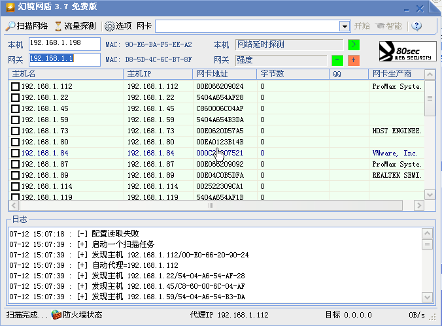
Task: Click the IP cell 192.168.1.119
Action: pyautogui.click(x=153, y=197)
